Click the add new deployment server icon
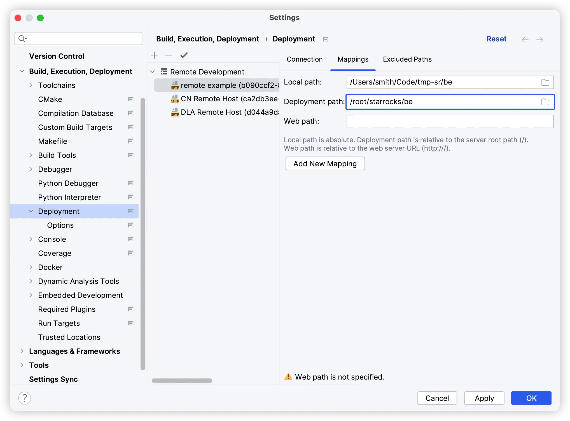Image resolution: width=570 pixels, height=421 pixels. coord(155,55)
